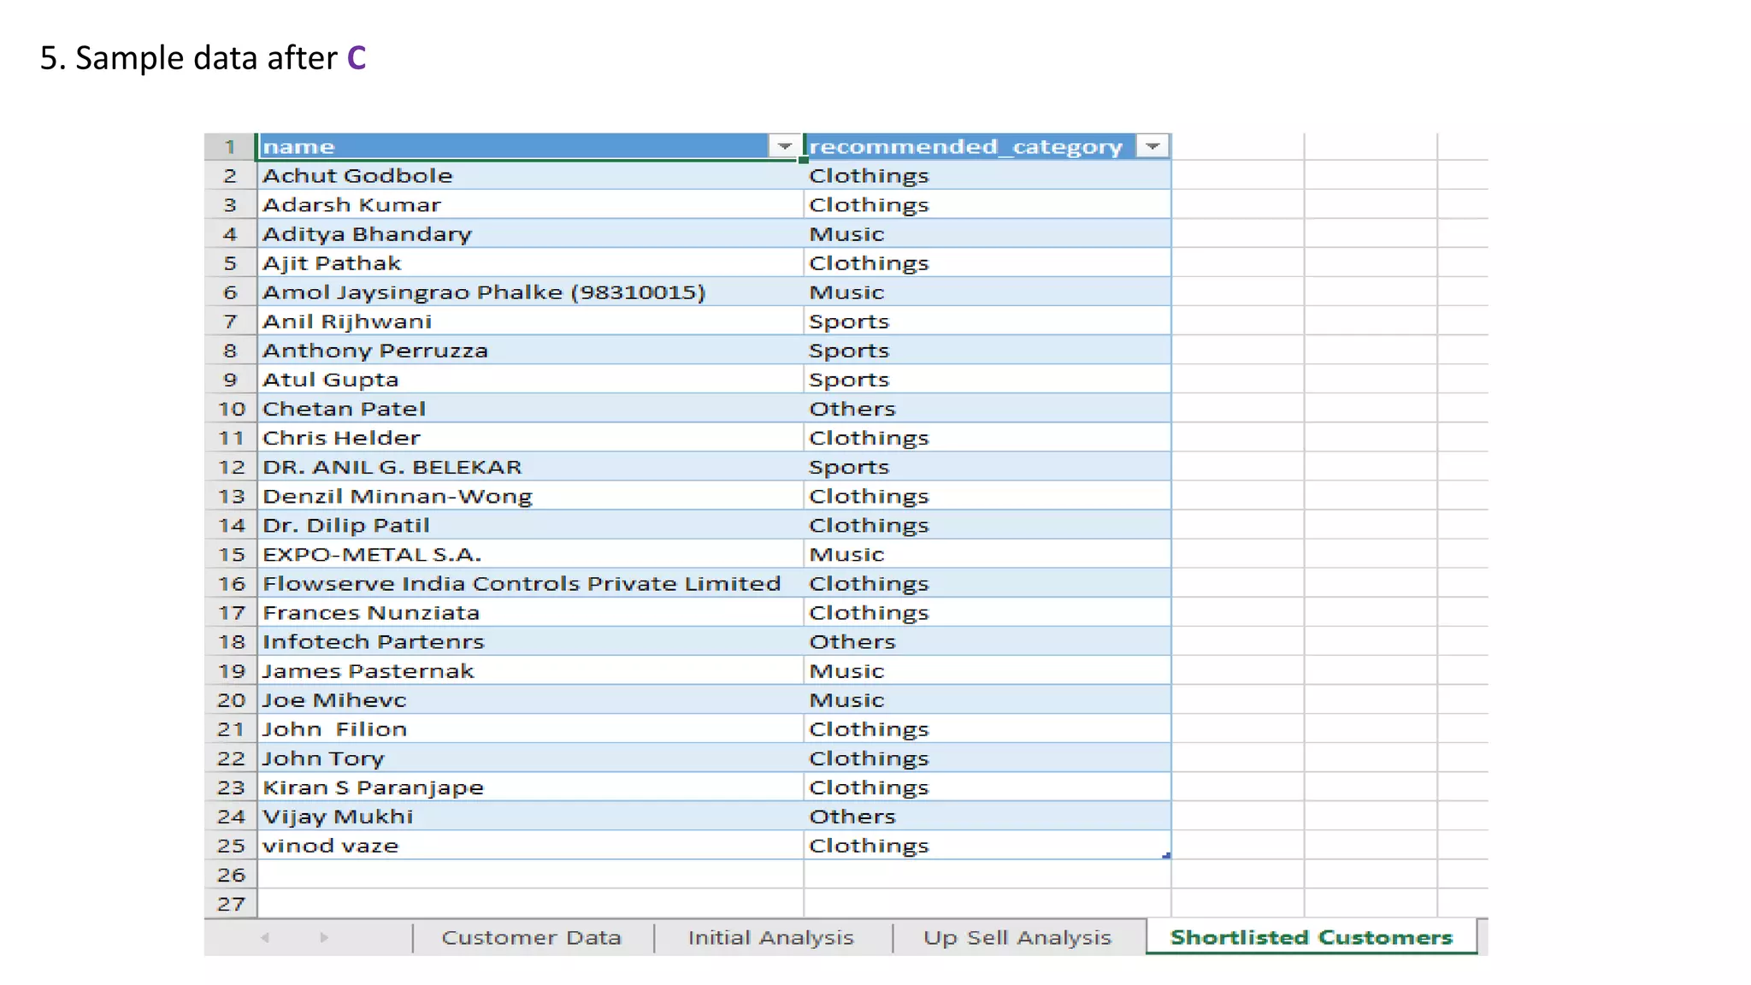The image size is (1751, 985).
Task: Click the table resize handle at vinod vaze row
Action: click(1166, 855)
